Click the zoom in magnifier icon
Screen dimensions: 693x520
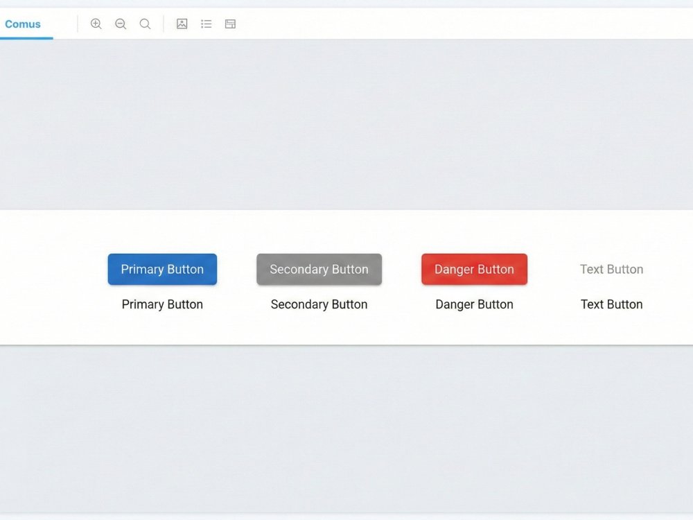point(96,24)
